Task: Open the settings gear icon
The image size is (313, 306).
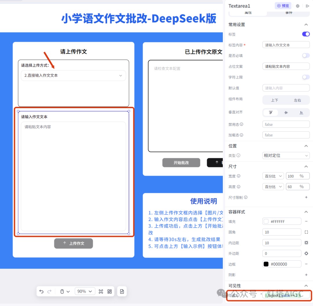Action: pyautogui.click(x=298, y=6)
